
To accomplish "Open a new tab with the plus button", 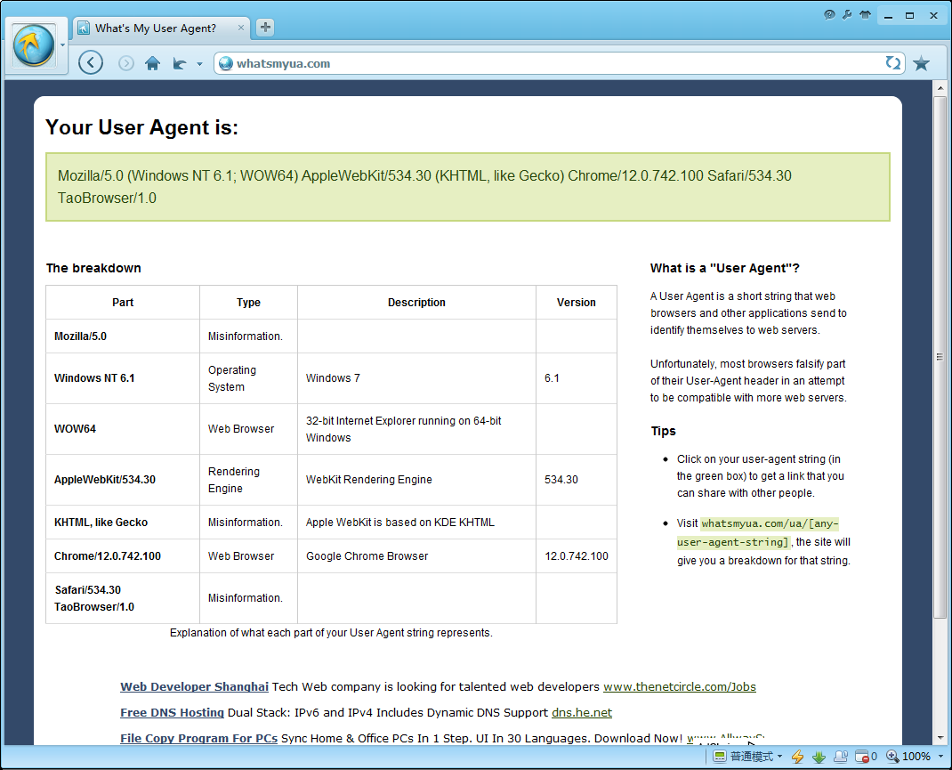I will point(265,28).
